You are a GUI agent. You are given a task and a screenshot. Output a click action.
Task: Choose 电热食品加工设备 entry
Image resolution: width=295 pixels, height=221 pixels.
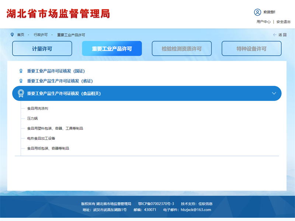click(41, 139)
